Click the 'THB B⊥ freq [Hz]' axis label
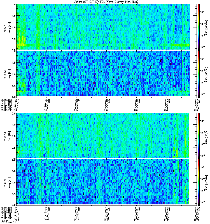This screenshot has height=224, width=210. click(x=8, y=27)
